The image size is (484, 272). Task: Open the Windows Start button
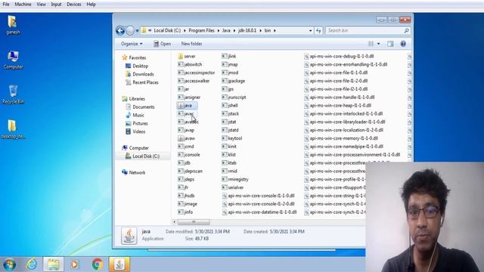click(10, 264)
